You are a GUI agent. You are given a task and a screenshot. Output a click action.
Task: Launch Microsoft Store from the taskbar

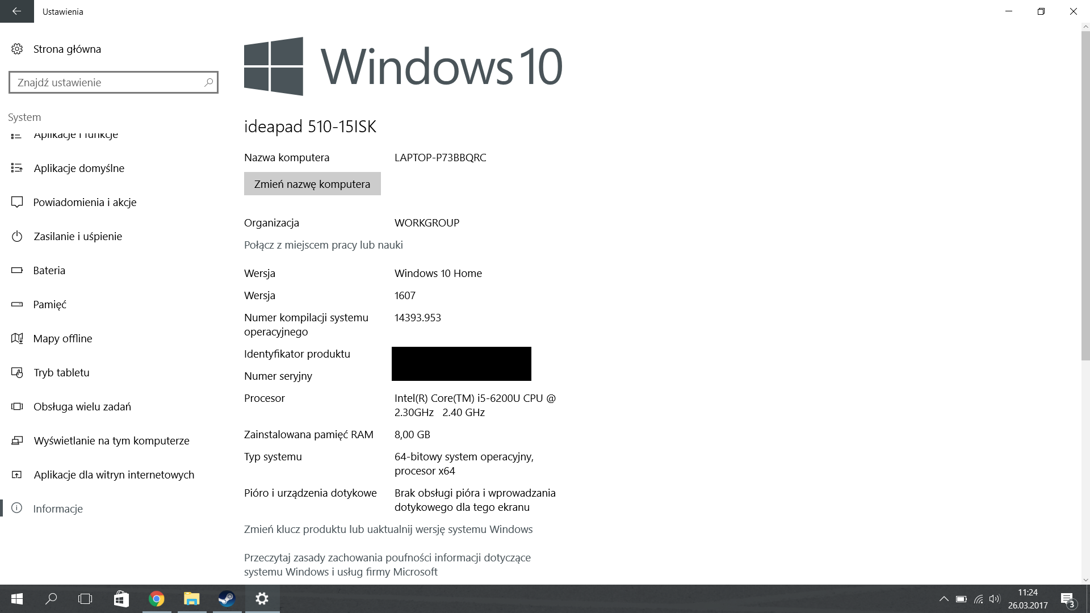[x=121, y=599]
